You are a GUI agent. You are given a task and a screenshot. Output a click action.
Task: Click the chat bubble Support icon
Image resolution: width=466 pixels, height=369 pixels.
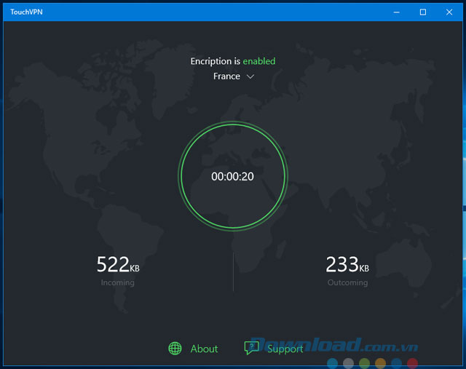251,348
